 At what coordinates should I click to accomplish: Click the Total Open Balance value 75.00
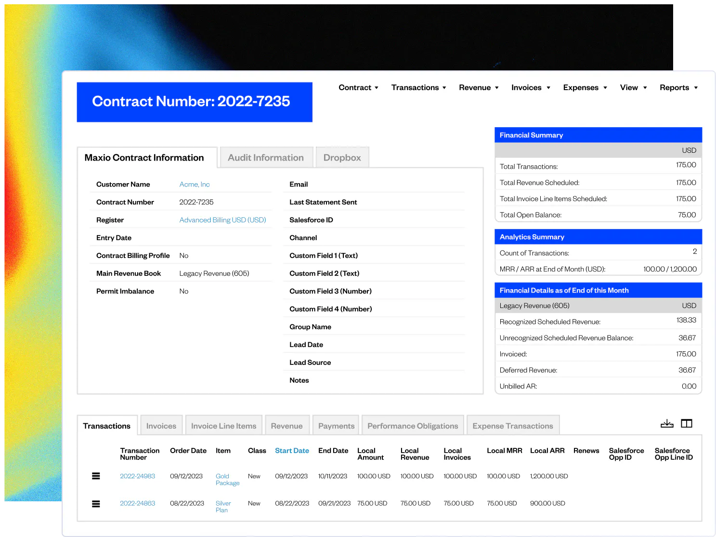[x=687, y=215]
